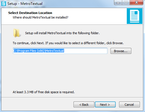The width and height of the screenshot is (145, 112).
Task: Click the 'Setup will install MetroTextual' message
Action: click(x=62, y=33)
